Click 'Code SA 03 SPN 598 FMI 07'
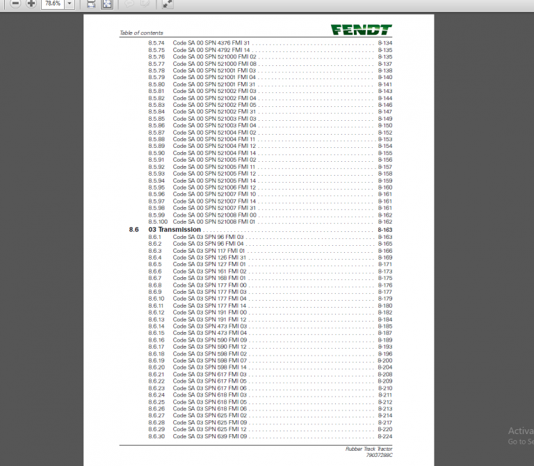Viewport: 534px width, 466px height. pyautogui.click(x=209, y=360)
